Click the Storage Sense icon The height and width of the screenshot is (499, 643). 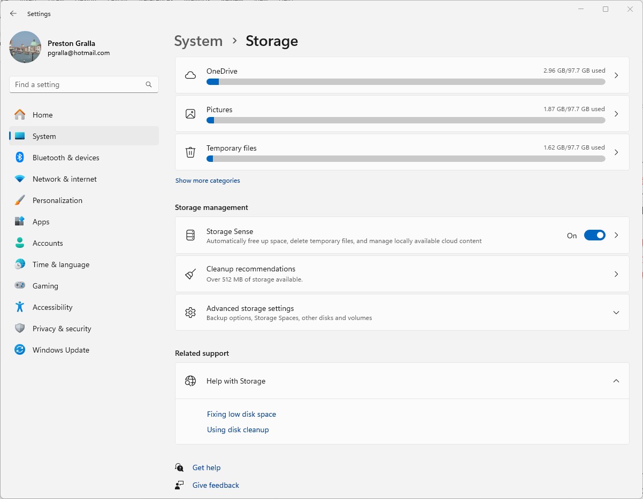coord(190,235)
